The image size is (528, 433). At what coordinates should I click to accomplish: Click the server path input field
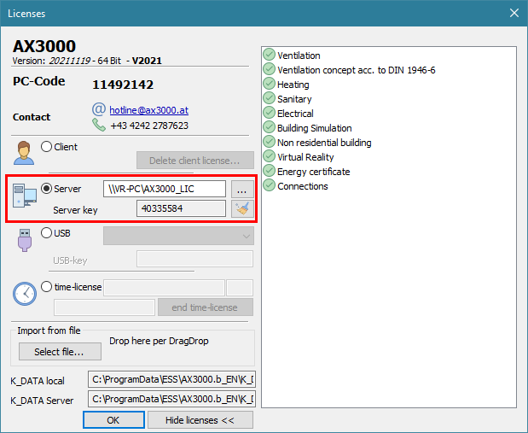click(165, 189)
